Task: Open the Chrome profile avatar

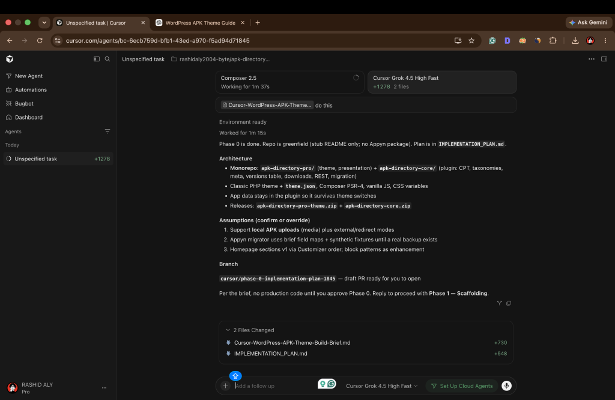Action: [x=590, y=41]
